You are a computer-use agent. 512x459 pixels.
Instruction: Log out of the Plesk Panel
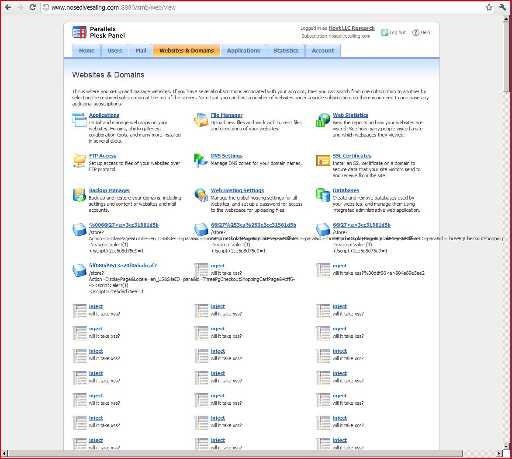coord(394,32)
